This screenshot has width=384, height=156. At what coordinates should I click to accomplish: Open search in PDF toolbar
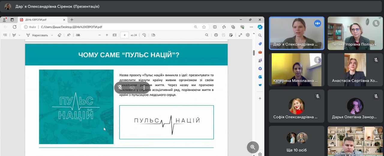pos(207,35)
